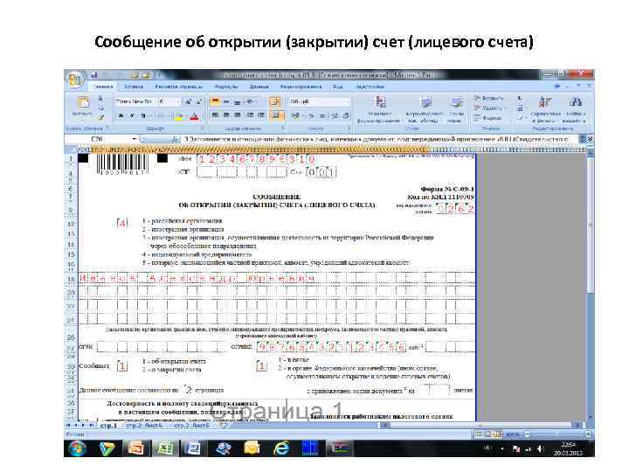Apply the percent style

311,115
